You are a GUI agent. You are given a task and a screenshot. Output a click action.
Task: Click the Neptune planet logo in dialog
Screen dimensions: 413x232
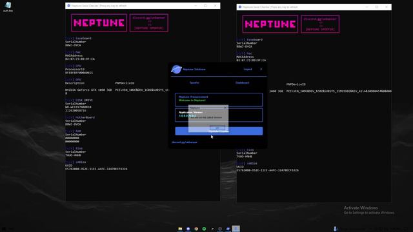coord(176,70)
